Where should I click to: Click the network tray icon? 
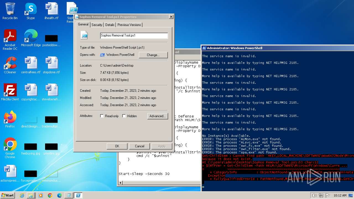coord(321,195)
